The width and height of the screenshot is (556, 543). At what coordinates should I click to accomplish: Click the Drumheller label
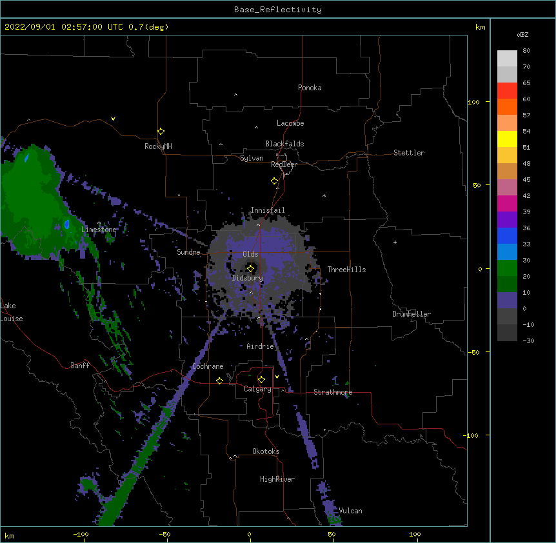(x=412, y=314)
